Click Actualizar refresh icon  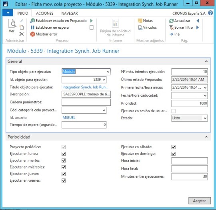point(171,21)
